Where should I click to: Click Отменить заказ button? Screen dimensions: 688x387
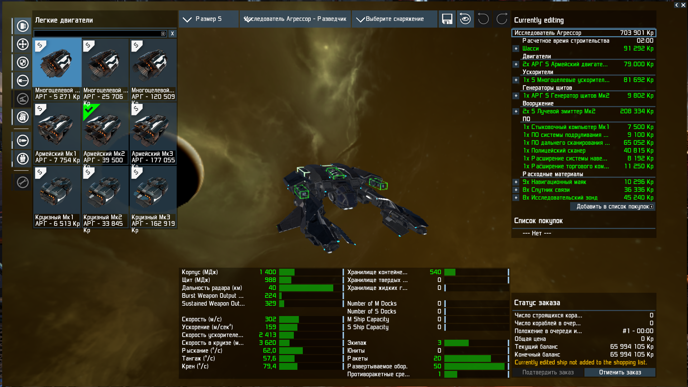click(620, 372)
